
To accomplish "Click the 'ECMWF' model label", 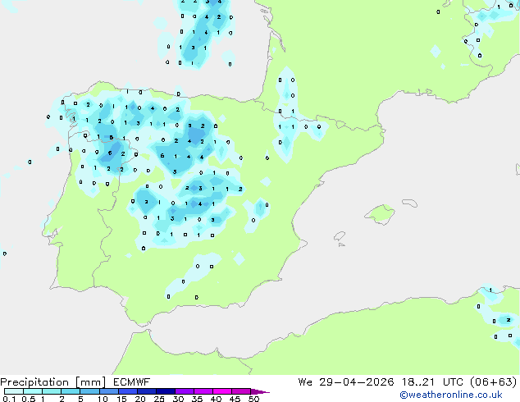I will pyautogui.click(x=131, y=382).
